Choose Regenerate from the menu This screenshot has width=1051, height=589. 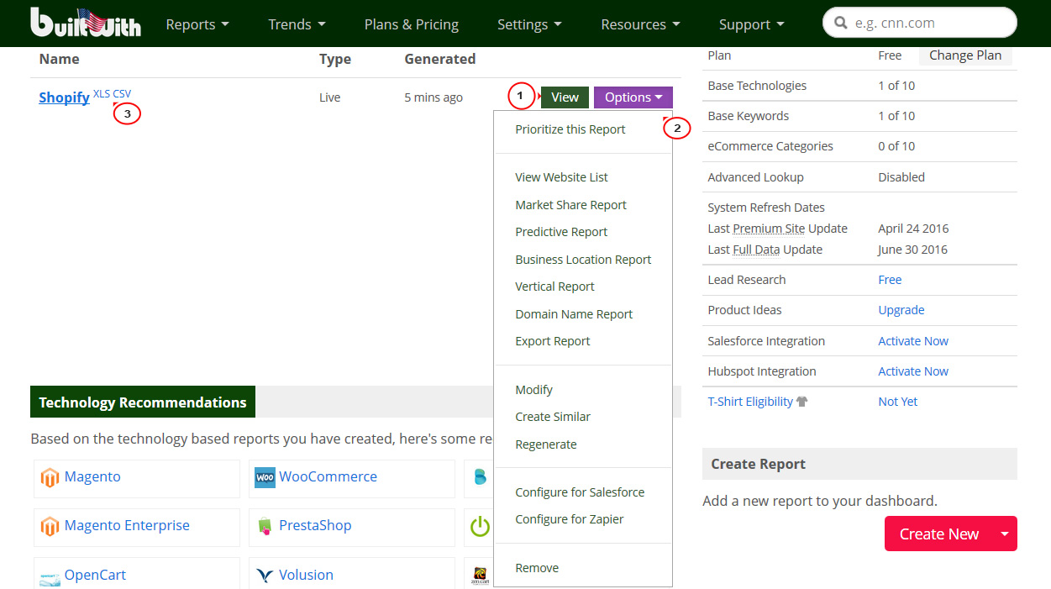pyautogui.click(x=546, y=444)
